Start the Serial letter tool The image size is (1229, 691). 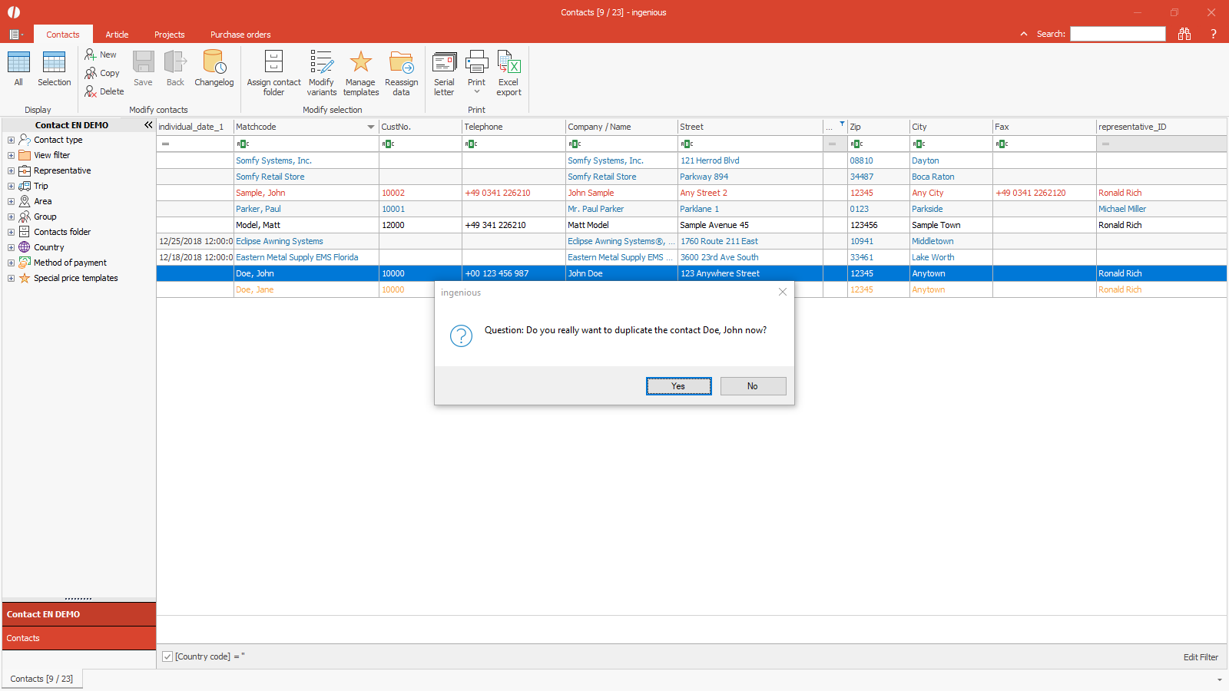[x=444, y=63]
